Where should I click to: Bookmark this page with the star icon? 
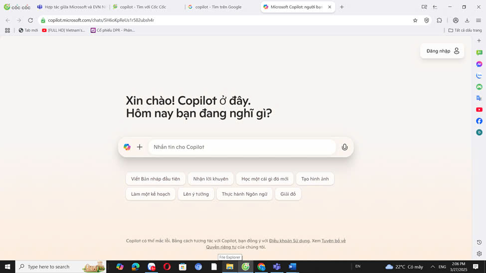coord(415,20)
